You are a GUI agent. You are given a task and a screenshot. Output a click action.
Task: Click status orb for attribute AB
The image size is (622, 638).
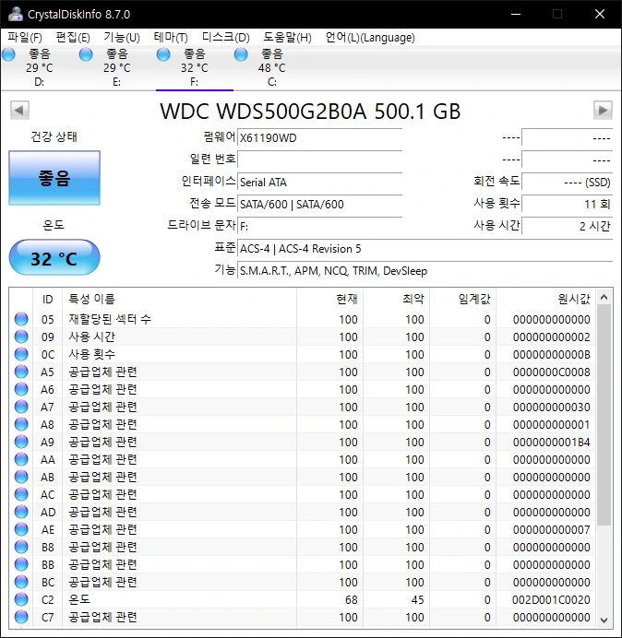21,477
